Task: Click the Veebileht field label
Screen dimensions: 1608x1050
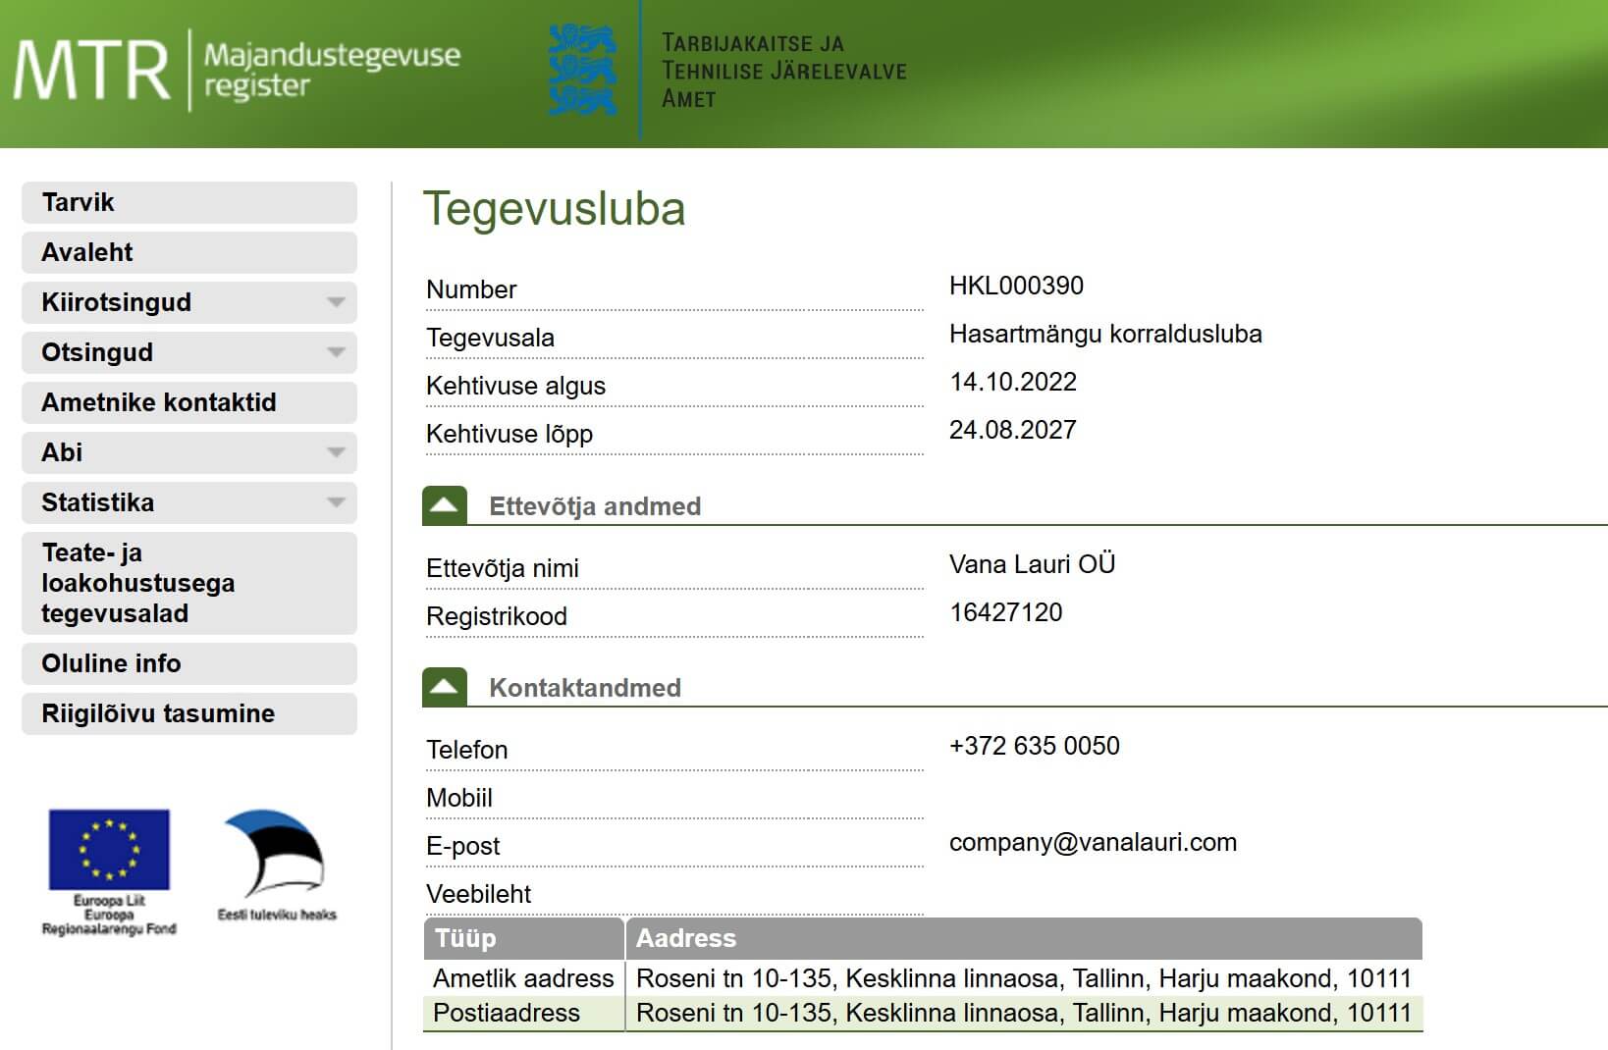Action: (478, 894)
